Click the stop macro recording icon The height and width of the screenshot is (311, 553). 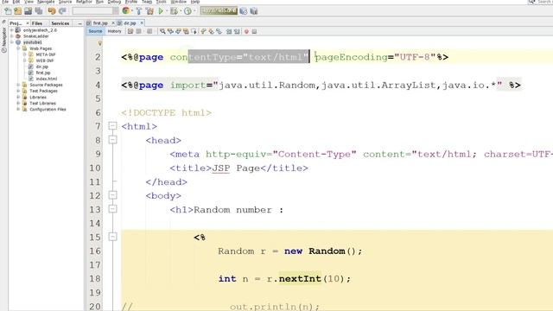[x=254, y=31]
